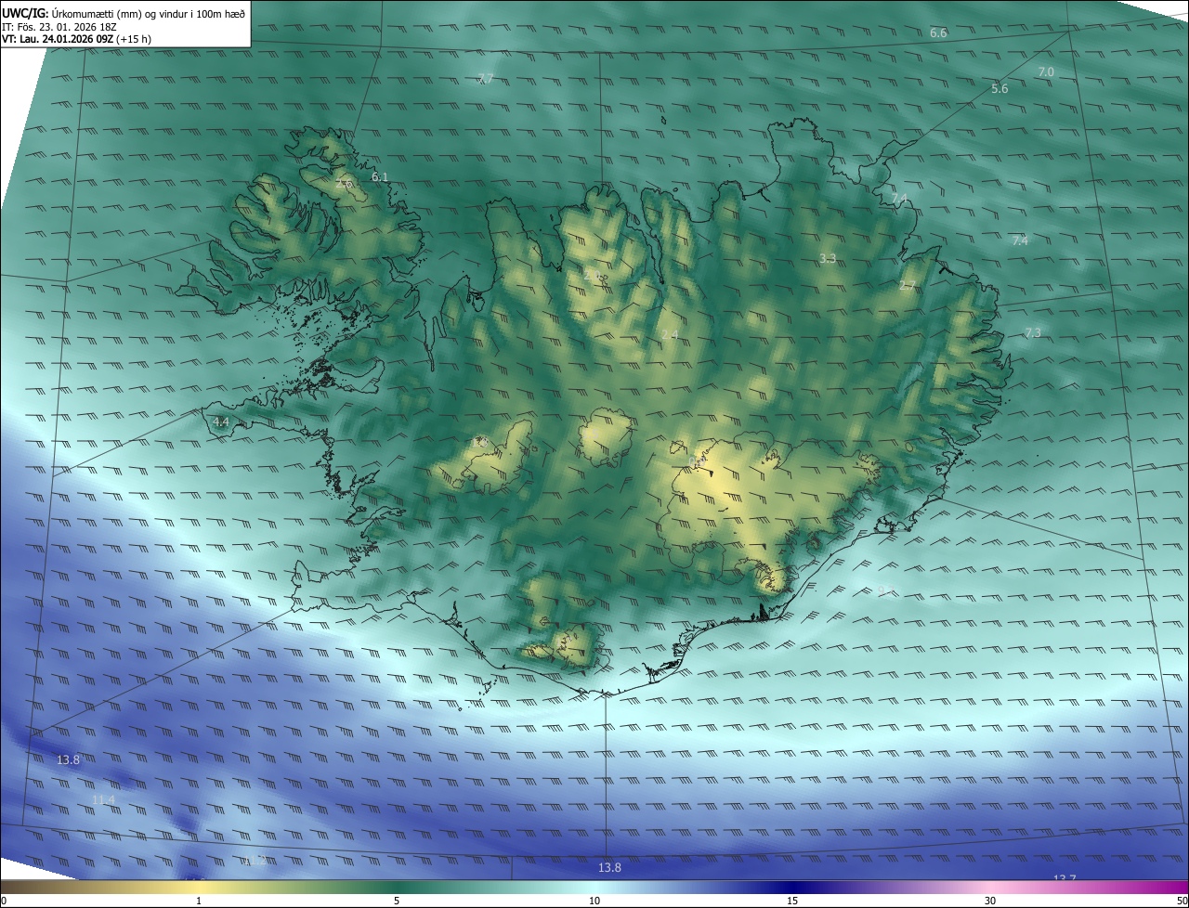
Task: Click the UWC/IG Úrkomumætti title line
Action: coord(124,12)
